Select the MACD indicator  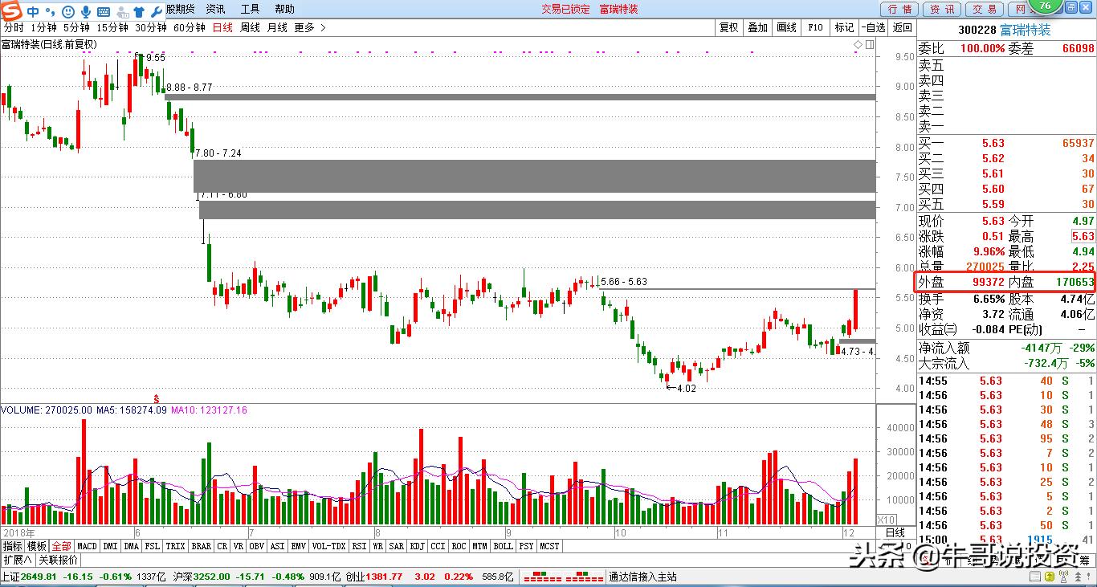[86, 545]
